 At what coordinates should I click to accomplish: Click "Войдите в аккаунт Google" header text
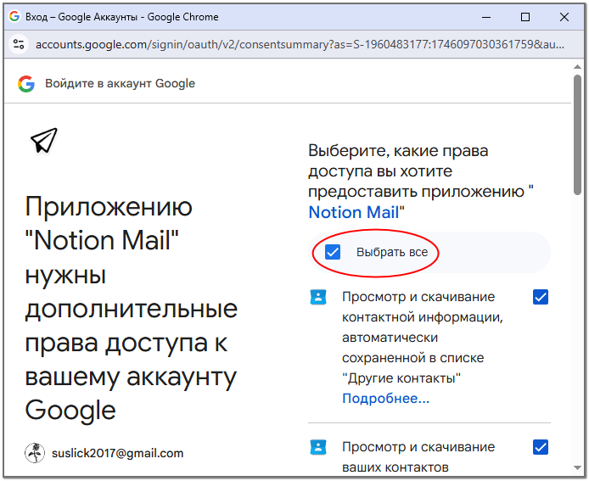(x=121, y=83)
